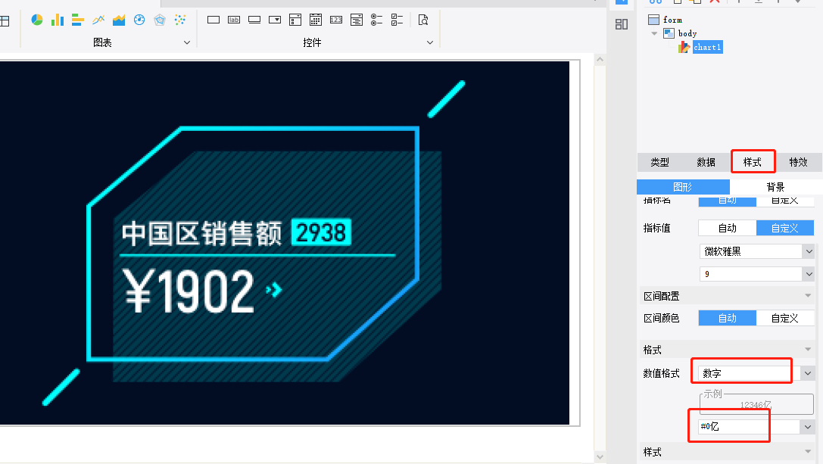Add a dropdown tree widget
The image size is (823, 464).
[x=357, y=20]
